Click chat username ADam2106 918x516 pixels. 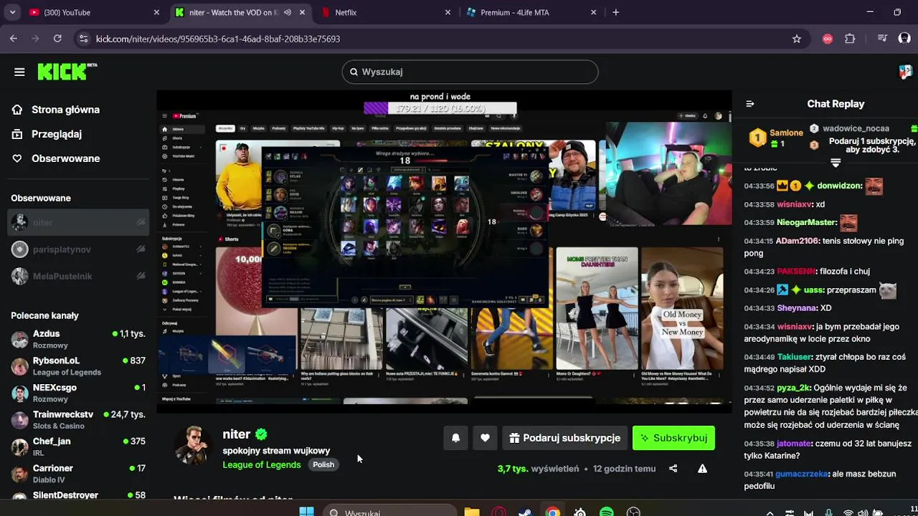tap(798, 241)
